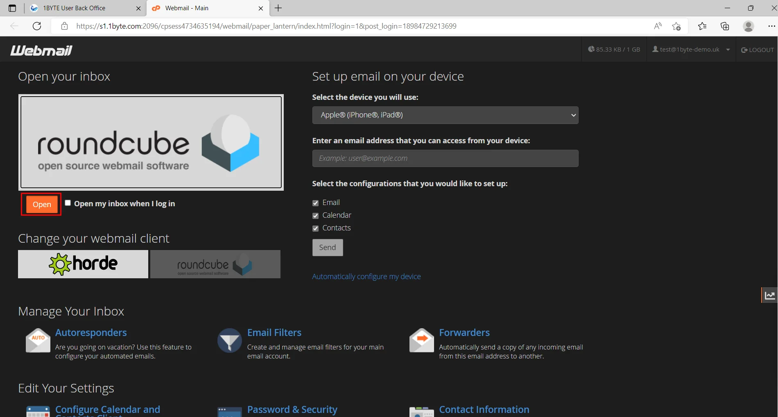Close the 1BYTE User Back Office tab
The image size is (778, 417).
coord(138,8)
